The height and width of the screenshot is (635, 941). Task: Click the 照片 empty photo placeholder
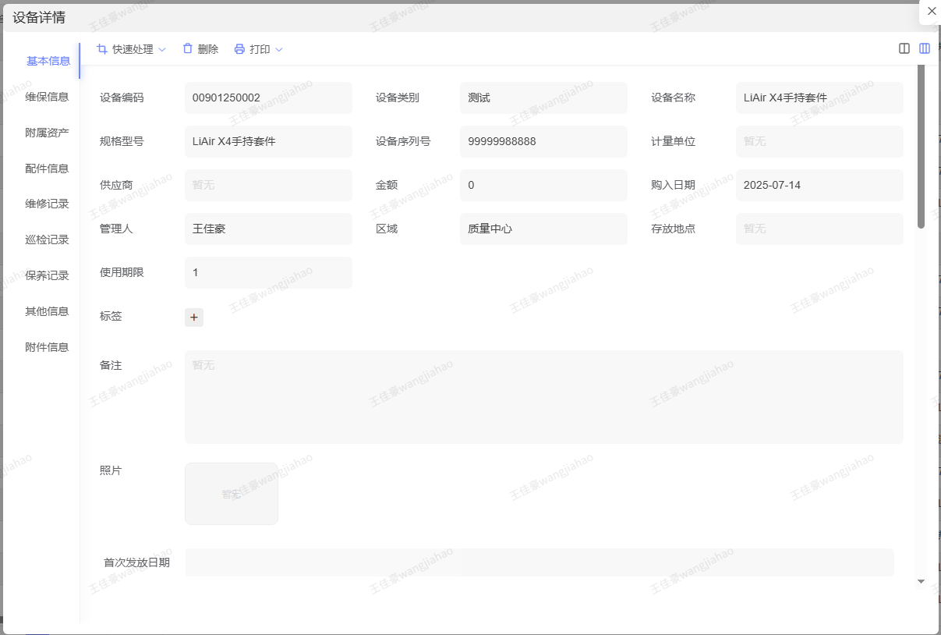click(232, 494)
